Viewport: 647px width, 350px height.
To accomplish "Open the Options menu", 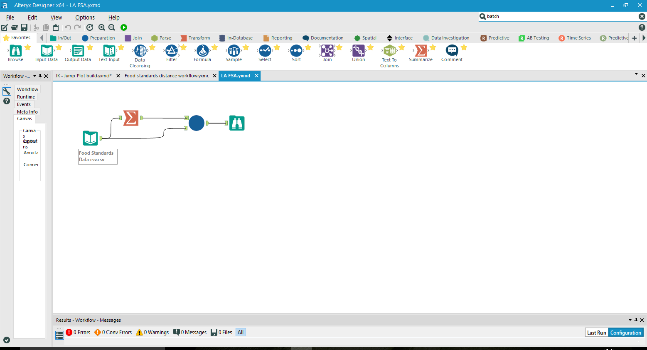I will pyautogui.click(x=85, y=17).
